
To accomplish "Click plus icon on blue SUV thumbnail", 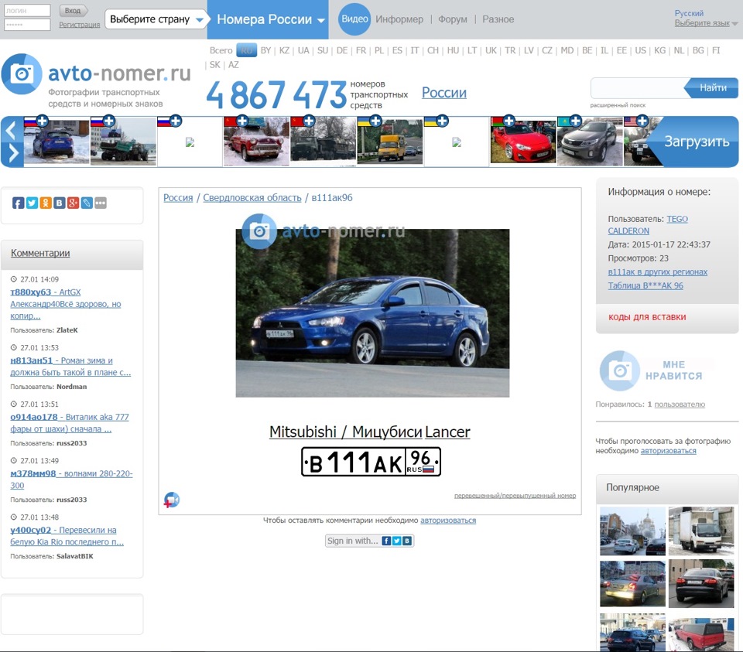I will click(x=42, y=121).
